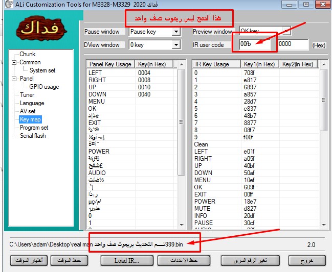Collapse the Common tree node
This screenshot has height=272, width=332.
coord(14,62)
